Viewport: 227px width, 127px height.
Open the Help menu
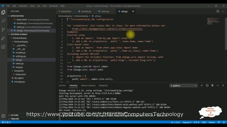point(62,6)
